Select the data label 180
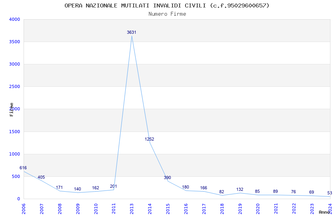This screenshot has width=334, height=216. [x=185, y=187]
